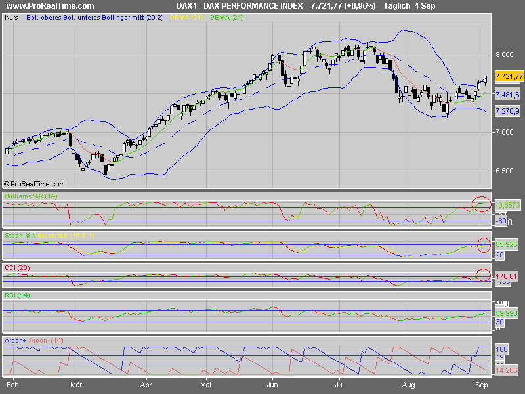
Task: Select the Stoch %D (16 5 4) label
Action: (x=66, y=236)
